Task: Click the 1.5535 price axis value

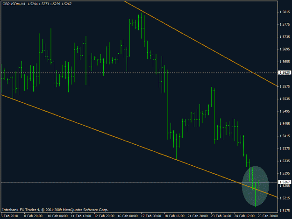Action: tap(285, 99)
